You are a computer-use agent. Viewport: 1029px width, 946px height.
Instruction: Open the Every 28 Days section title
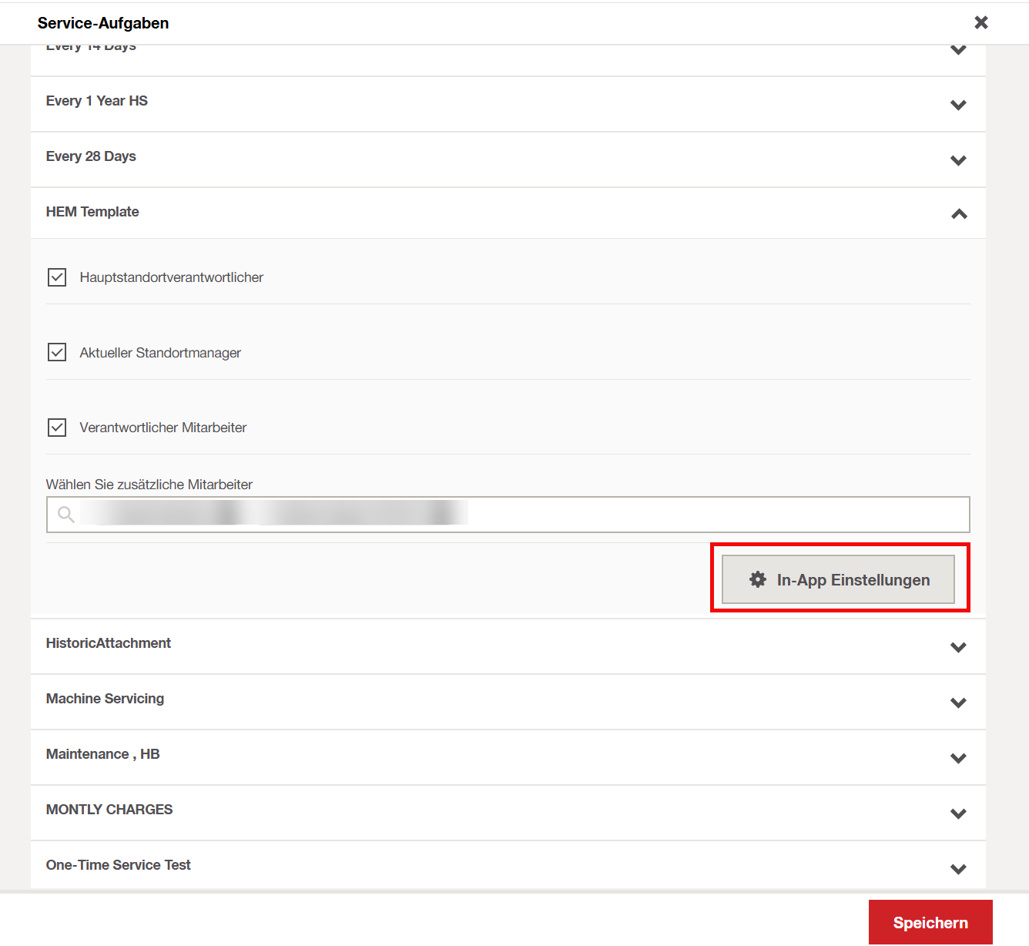91,156
